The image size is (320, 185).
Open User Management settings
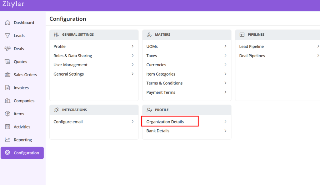70,65
